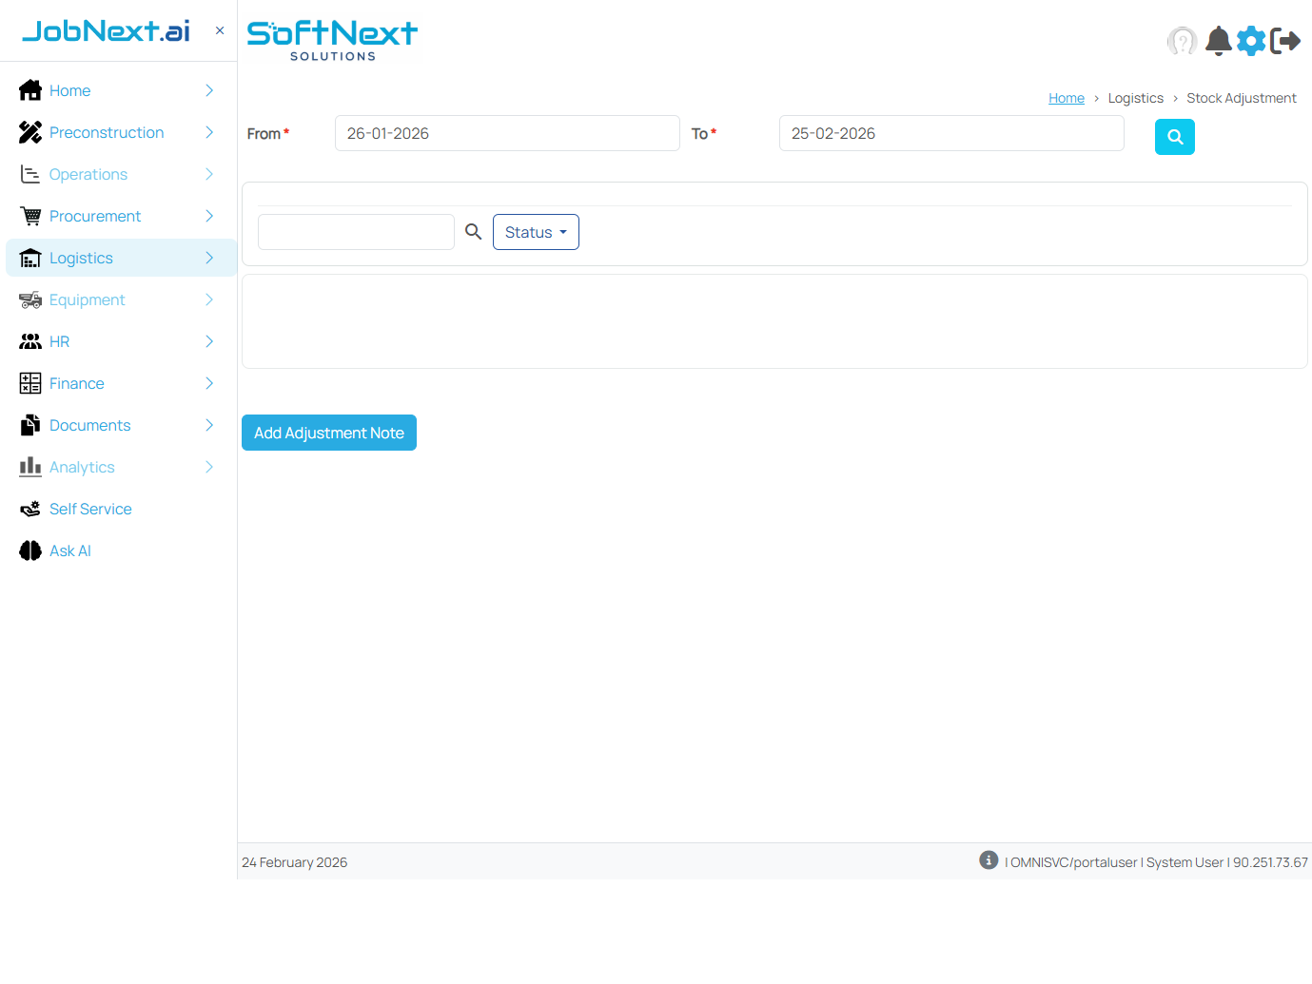Click the Self Service handshake icon

pyautogui.click(x=29, y=509)
